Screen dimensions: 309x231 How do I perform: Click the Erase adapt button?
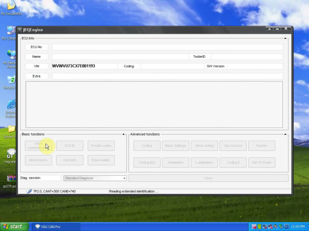101,160
